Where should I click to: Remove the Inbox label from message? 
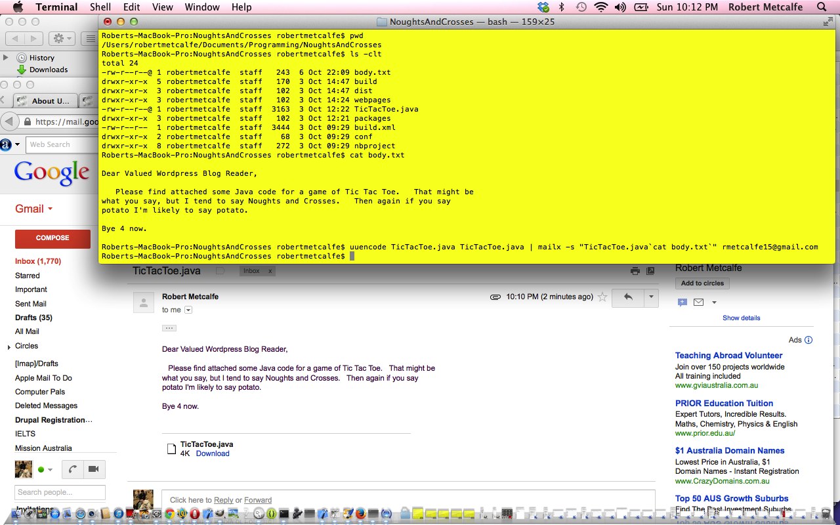pyautogui.click(x=270, y=270)
